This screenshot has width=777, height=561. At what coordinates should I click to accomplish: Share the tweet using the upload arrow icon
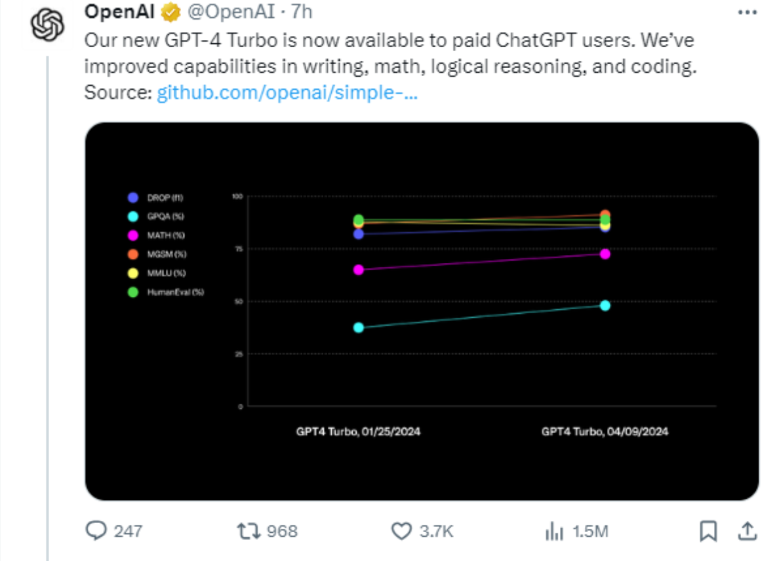click(x=747, y=530)
